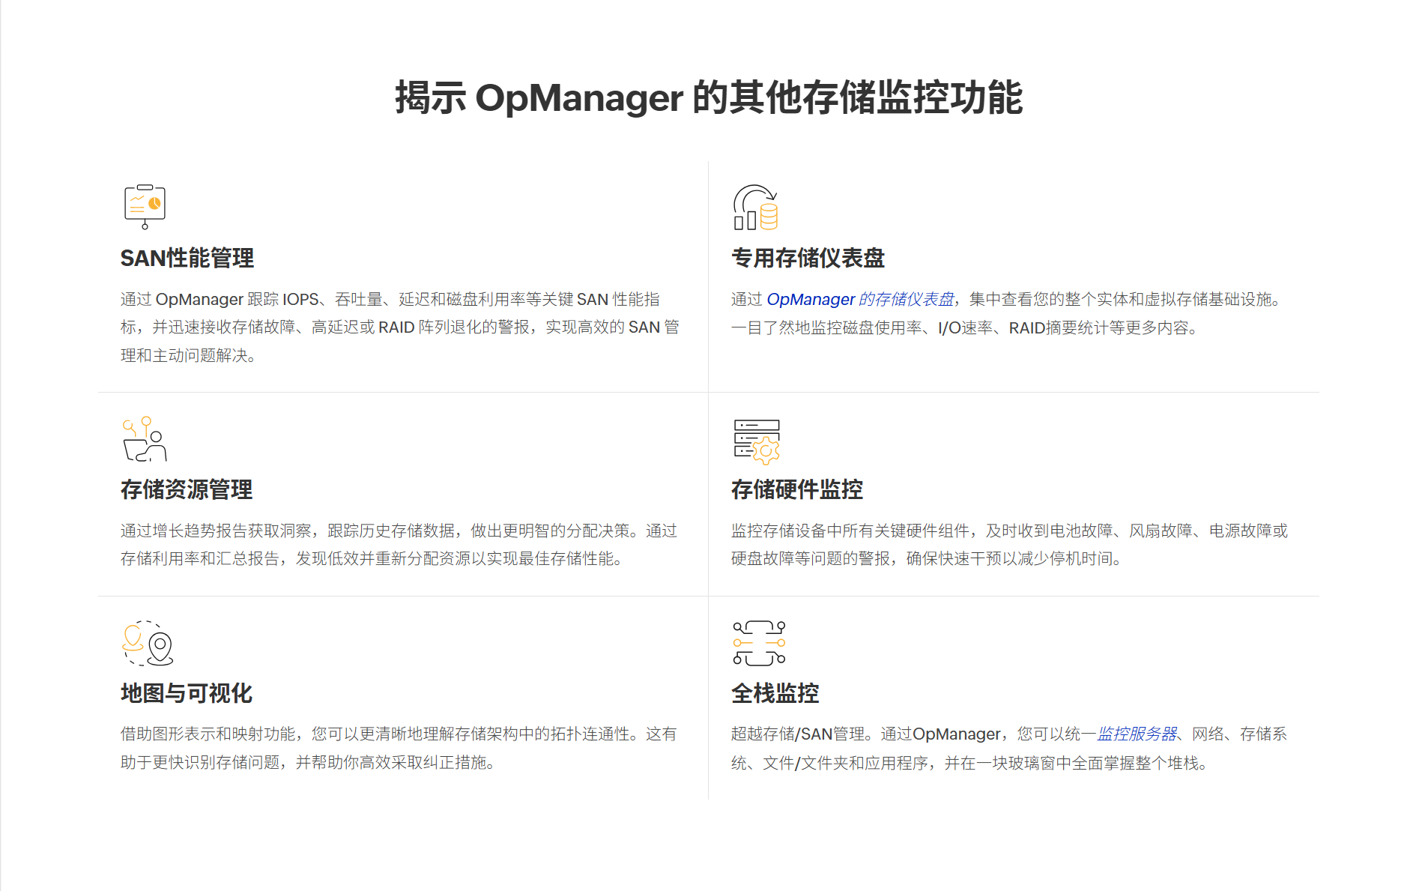Viewport: 1416px width, 891px height.
Task: Click the SAN性能管理 heading
Action: tap(187, 258)
